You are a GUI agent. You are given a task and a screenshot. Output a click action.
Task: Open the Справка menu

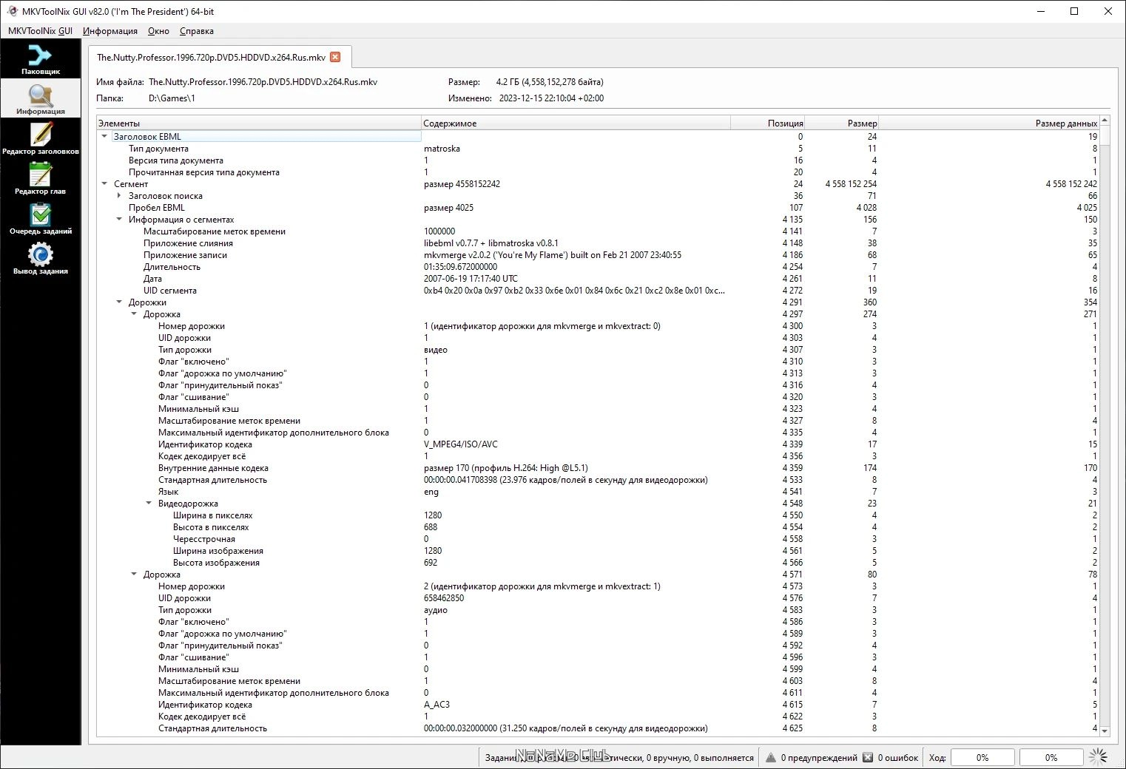[197, 31]
